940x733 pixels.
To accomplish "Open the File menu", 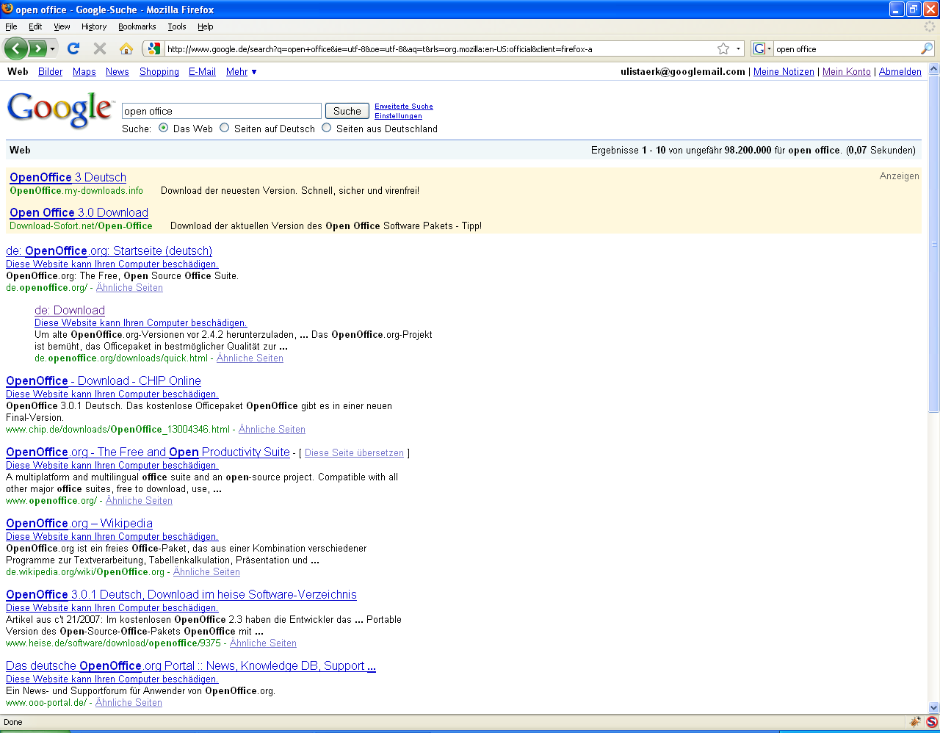I will coord(11,26).
